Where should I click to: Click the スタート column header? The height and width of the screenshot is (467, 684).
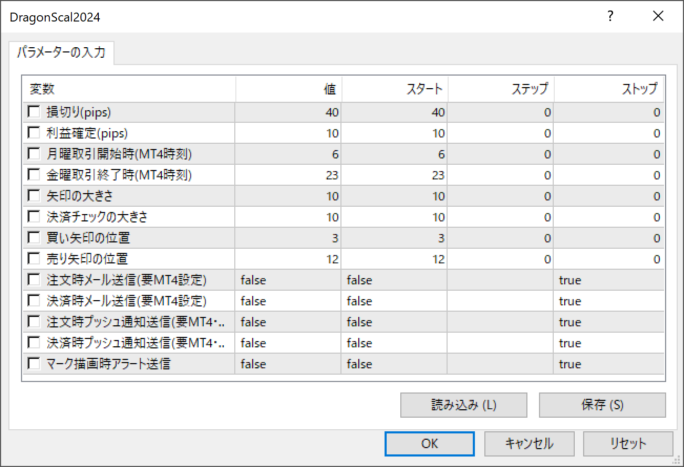point(395,89)
